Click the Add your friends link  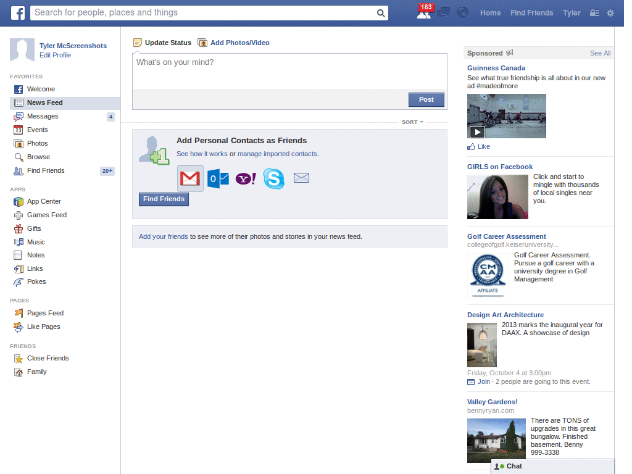[163, 236]
